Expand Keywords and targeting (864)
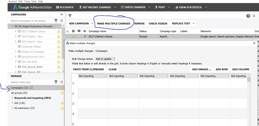The image size is (259, 126). [12, 98]
